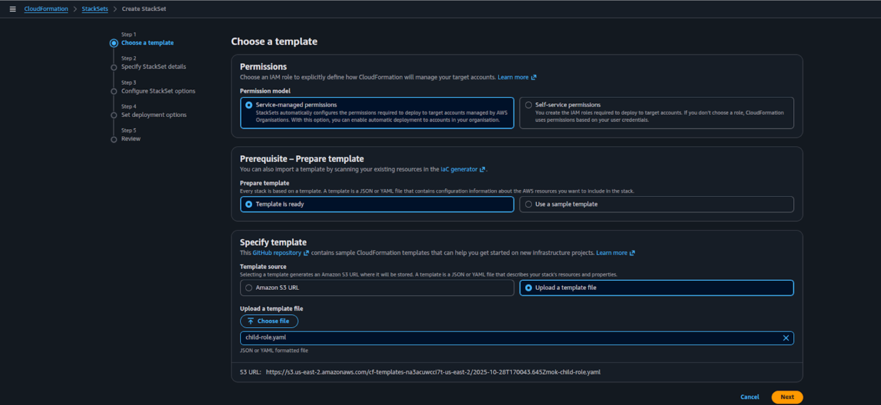Screen dimensions: 881x405
Task: Clear the uploaded child-role.yaml file
Action: 786,338
